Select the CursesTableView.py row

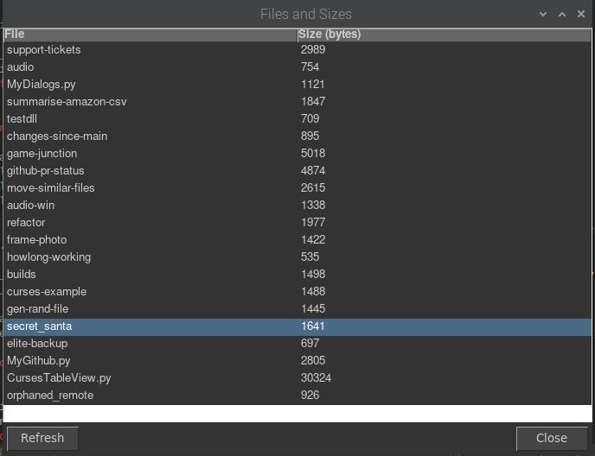point(297,378)
